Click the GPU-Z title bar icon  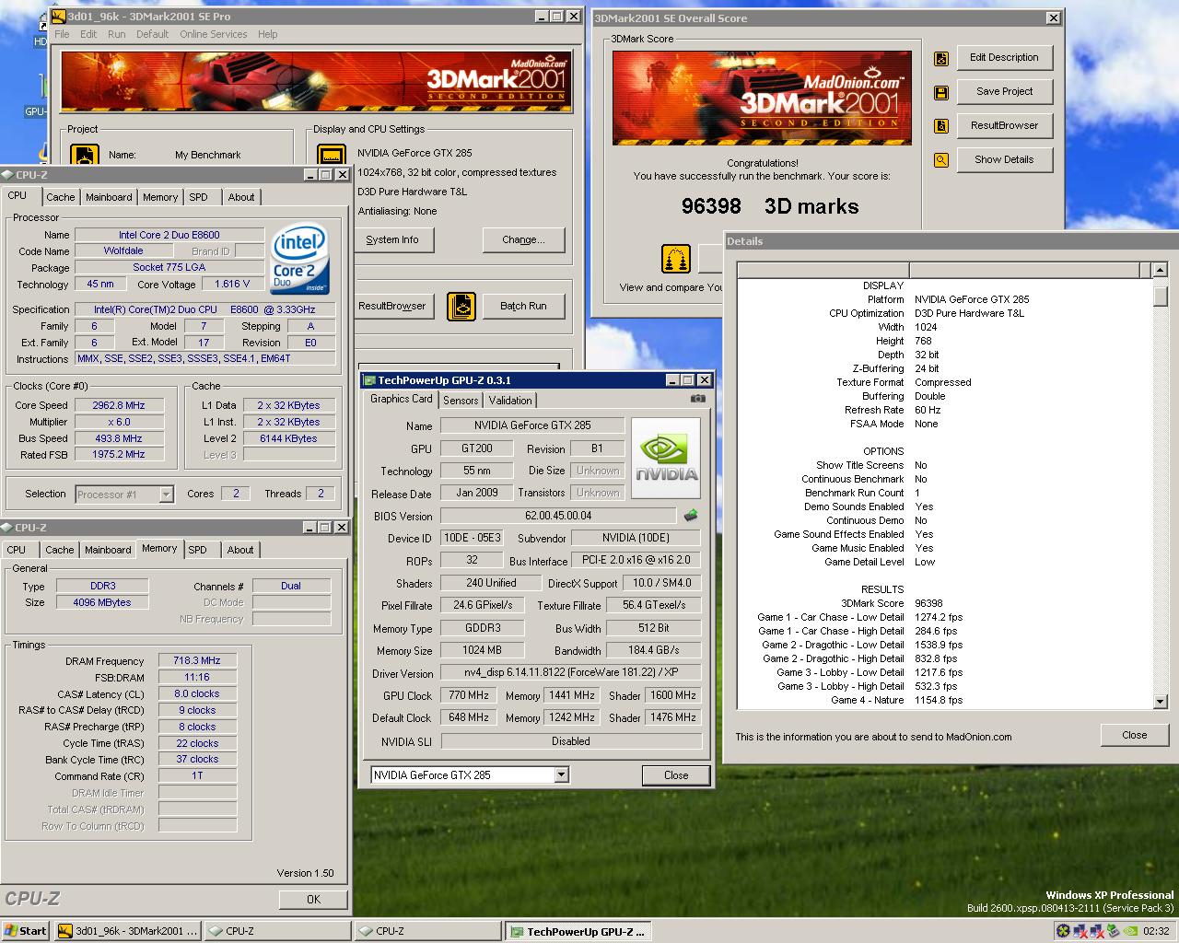click(x=369, y=380)
